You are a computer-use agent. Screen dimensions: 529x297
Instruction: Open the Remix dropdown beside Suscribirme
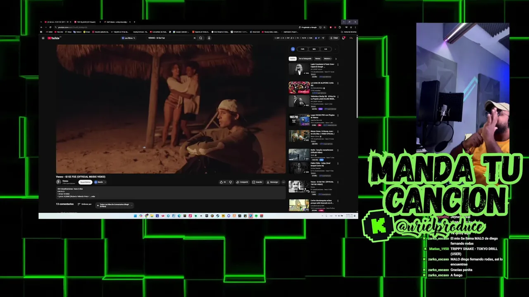pos(100,182)
